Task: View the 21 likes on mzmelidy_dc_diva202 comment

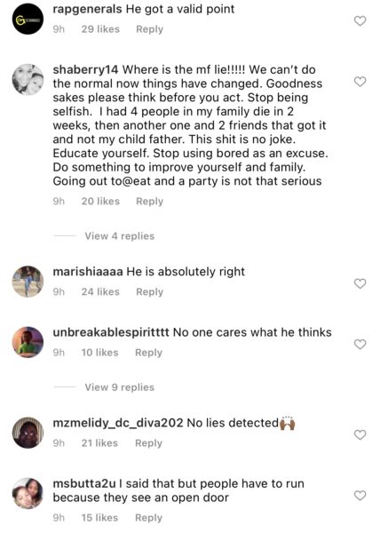Action: [x=99, y=443]
